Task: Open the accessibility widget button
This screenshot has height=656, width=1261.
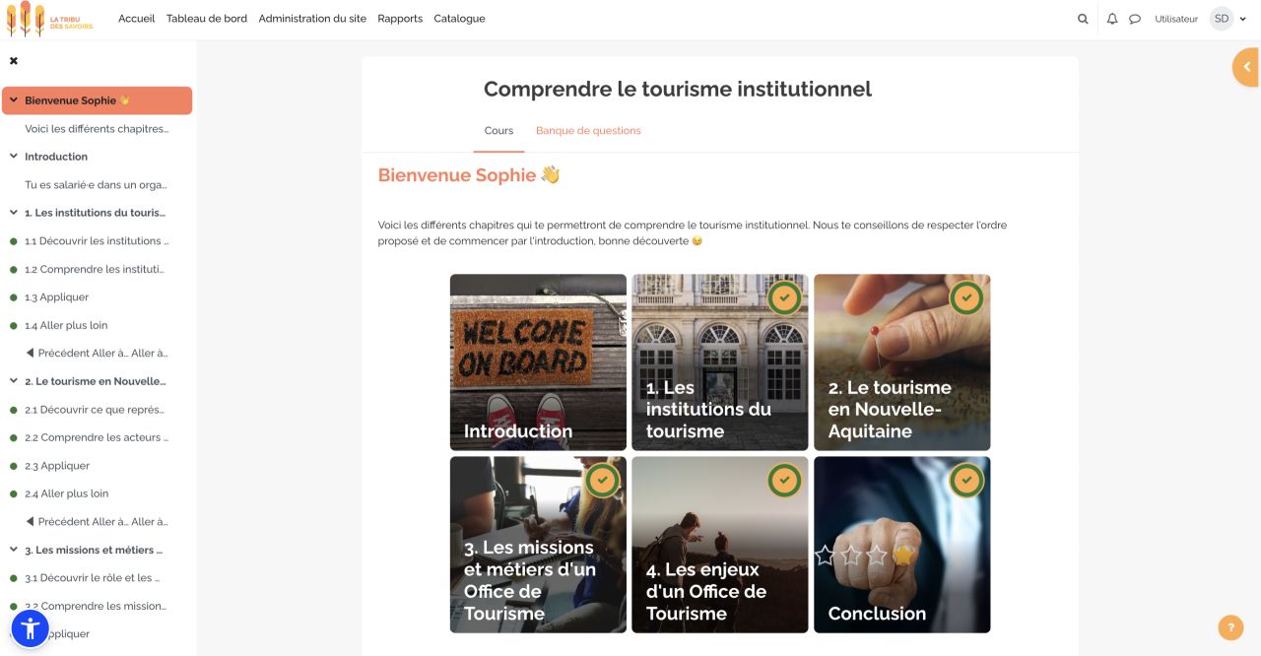Action: (30, 627)
